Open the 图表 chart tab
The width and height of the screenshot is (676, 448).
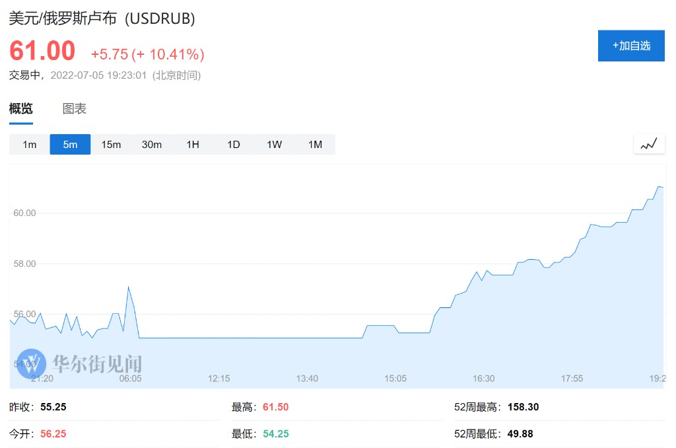(75, 109)
